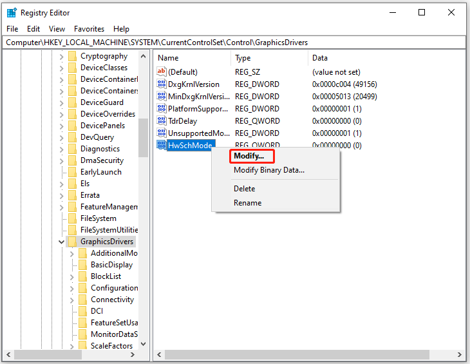Choose Modify... from the context menu
The width and height of the screenshot is (470, 364).
(249, 157)
